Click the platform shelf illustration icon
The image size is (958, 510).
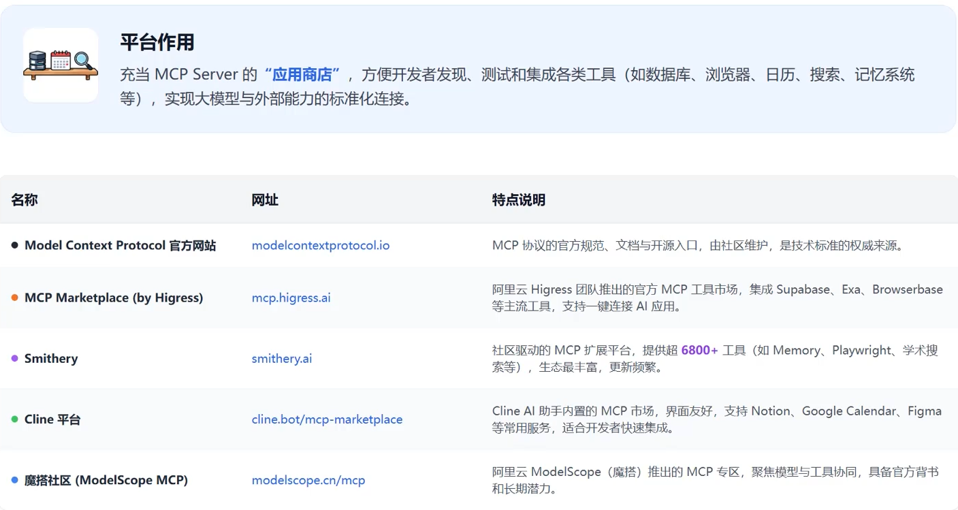point(61,65)
